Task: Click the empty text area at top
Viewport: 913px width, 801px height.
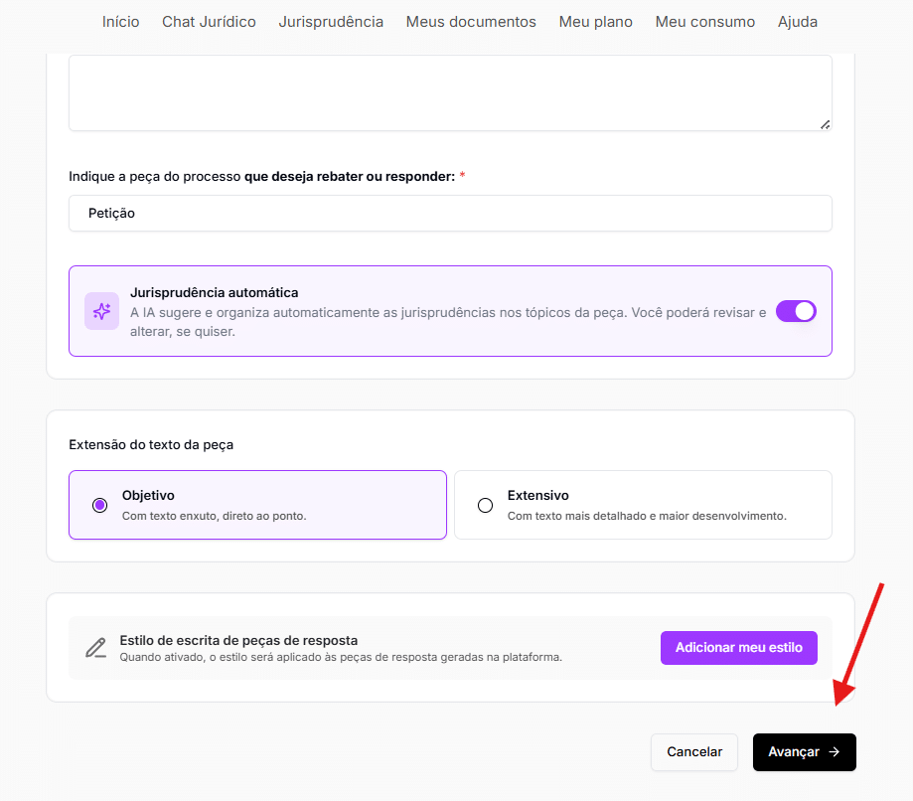Action: click(450, 92)
